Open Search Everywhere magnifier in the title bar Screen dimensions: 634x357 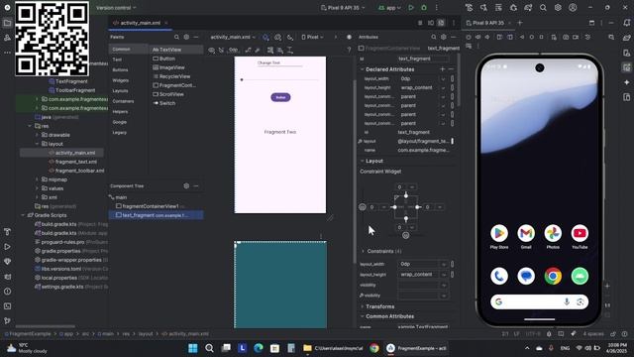[543, 8]
